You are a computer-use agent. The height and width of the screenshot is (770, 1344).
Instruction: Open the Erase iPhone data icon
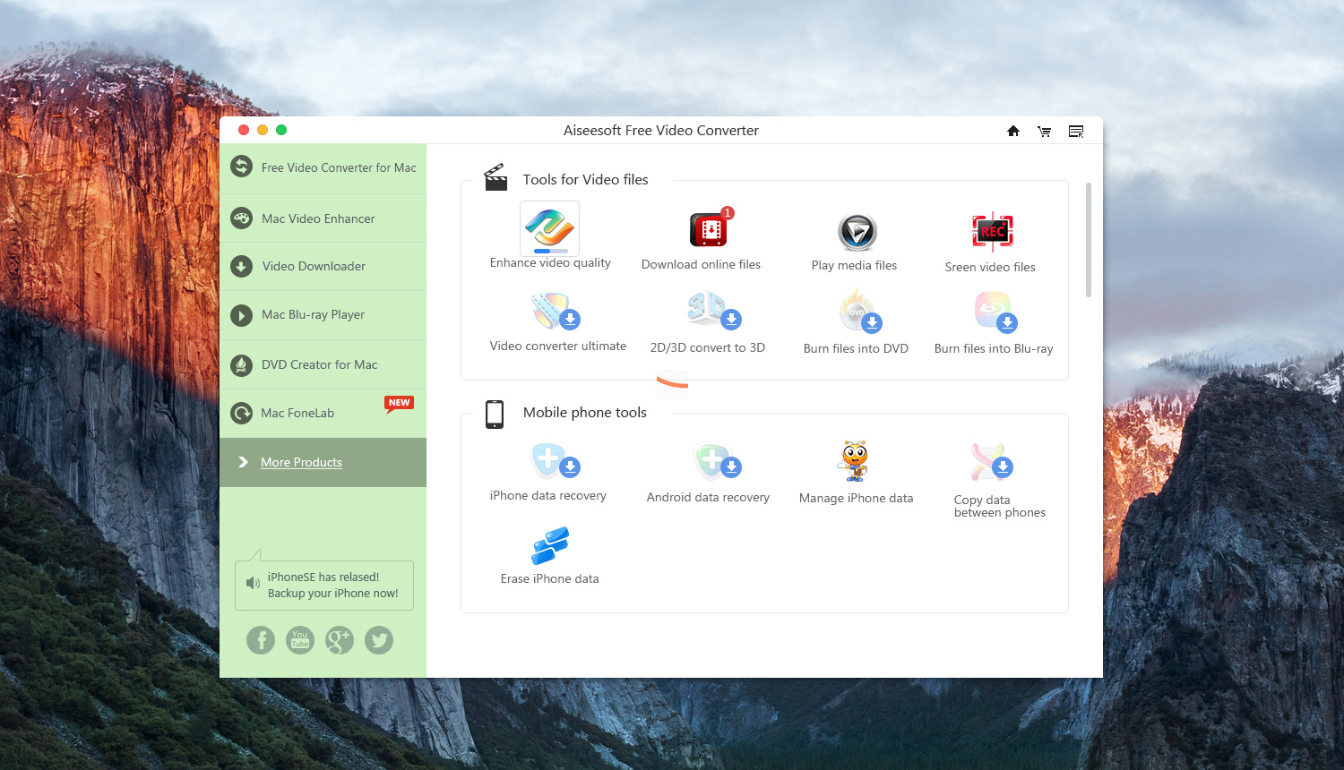coord(550,544)
